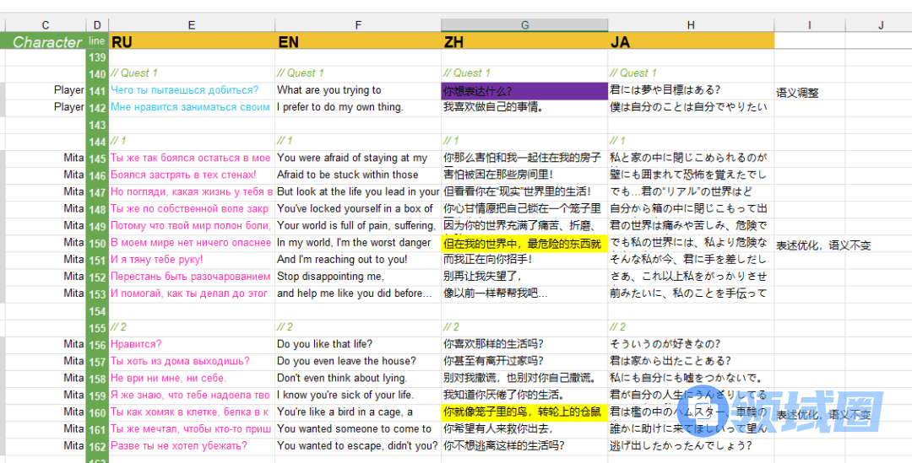
Task: Click the "语义调整" note cell
Action: click(x=798, y=92)
